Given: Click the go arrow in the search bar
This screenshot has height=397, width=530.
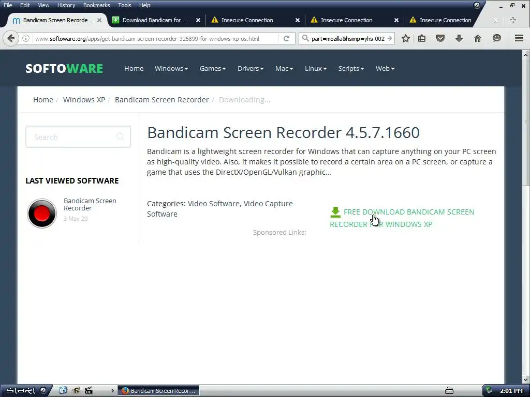Looking at the screenshot, I should pyautogui.click(x=390, y=38).
